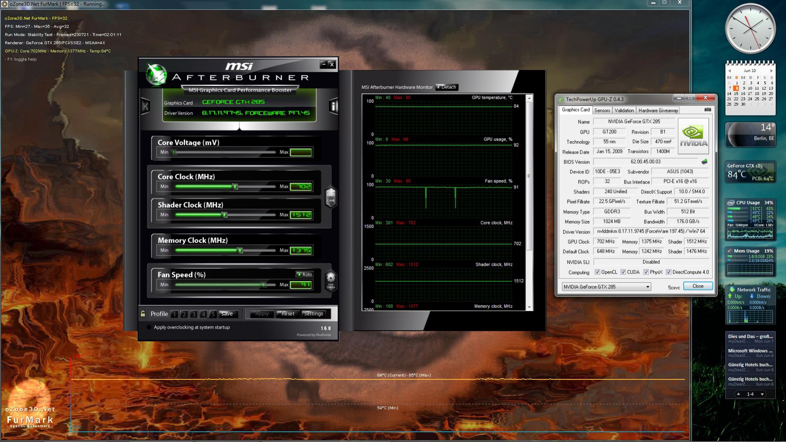Go to next month in calendar gadget
The height and width of the screenshot is (442, 786).
771,71
